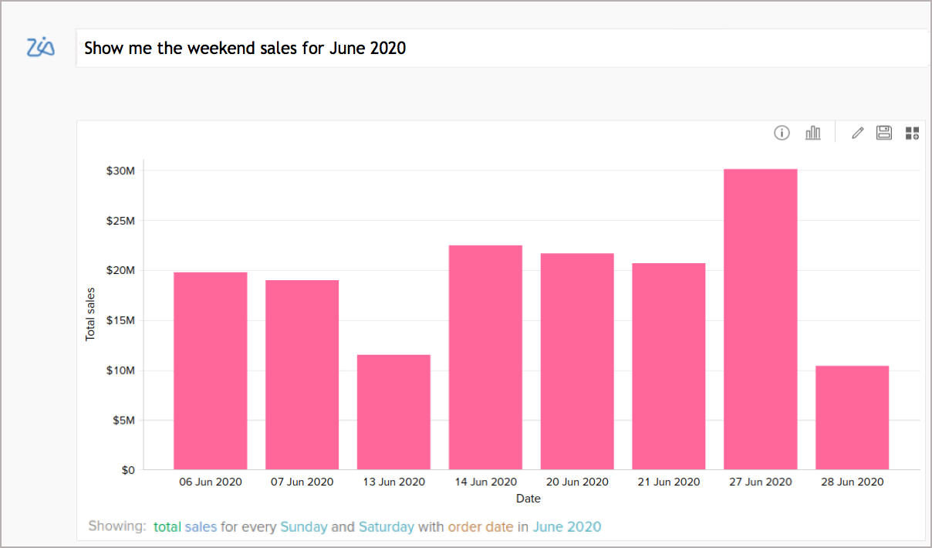Select the bar for 28 Jun 2020
Viewport: 932px width, 548px height.
[x=852, y=417]
